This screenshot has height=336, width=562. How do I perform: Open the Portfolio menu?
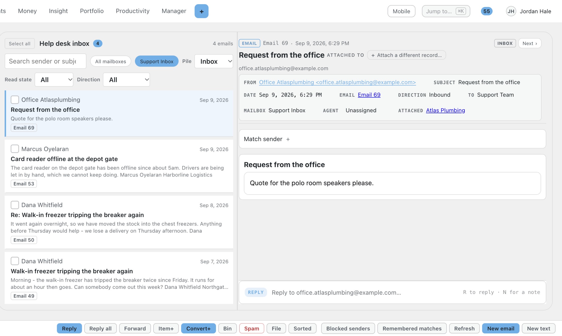(x=92, y=11)
